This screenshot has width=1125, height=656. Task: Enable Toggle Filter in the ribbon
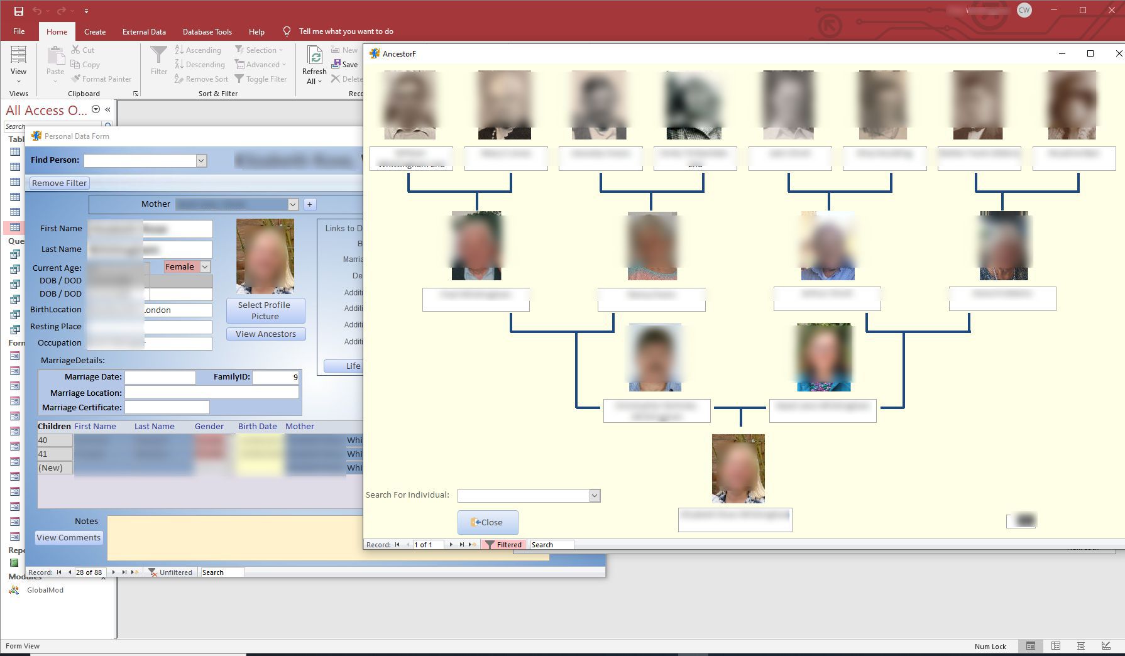(261, 79)
